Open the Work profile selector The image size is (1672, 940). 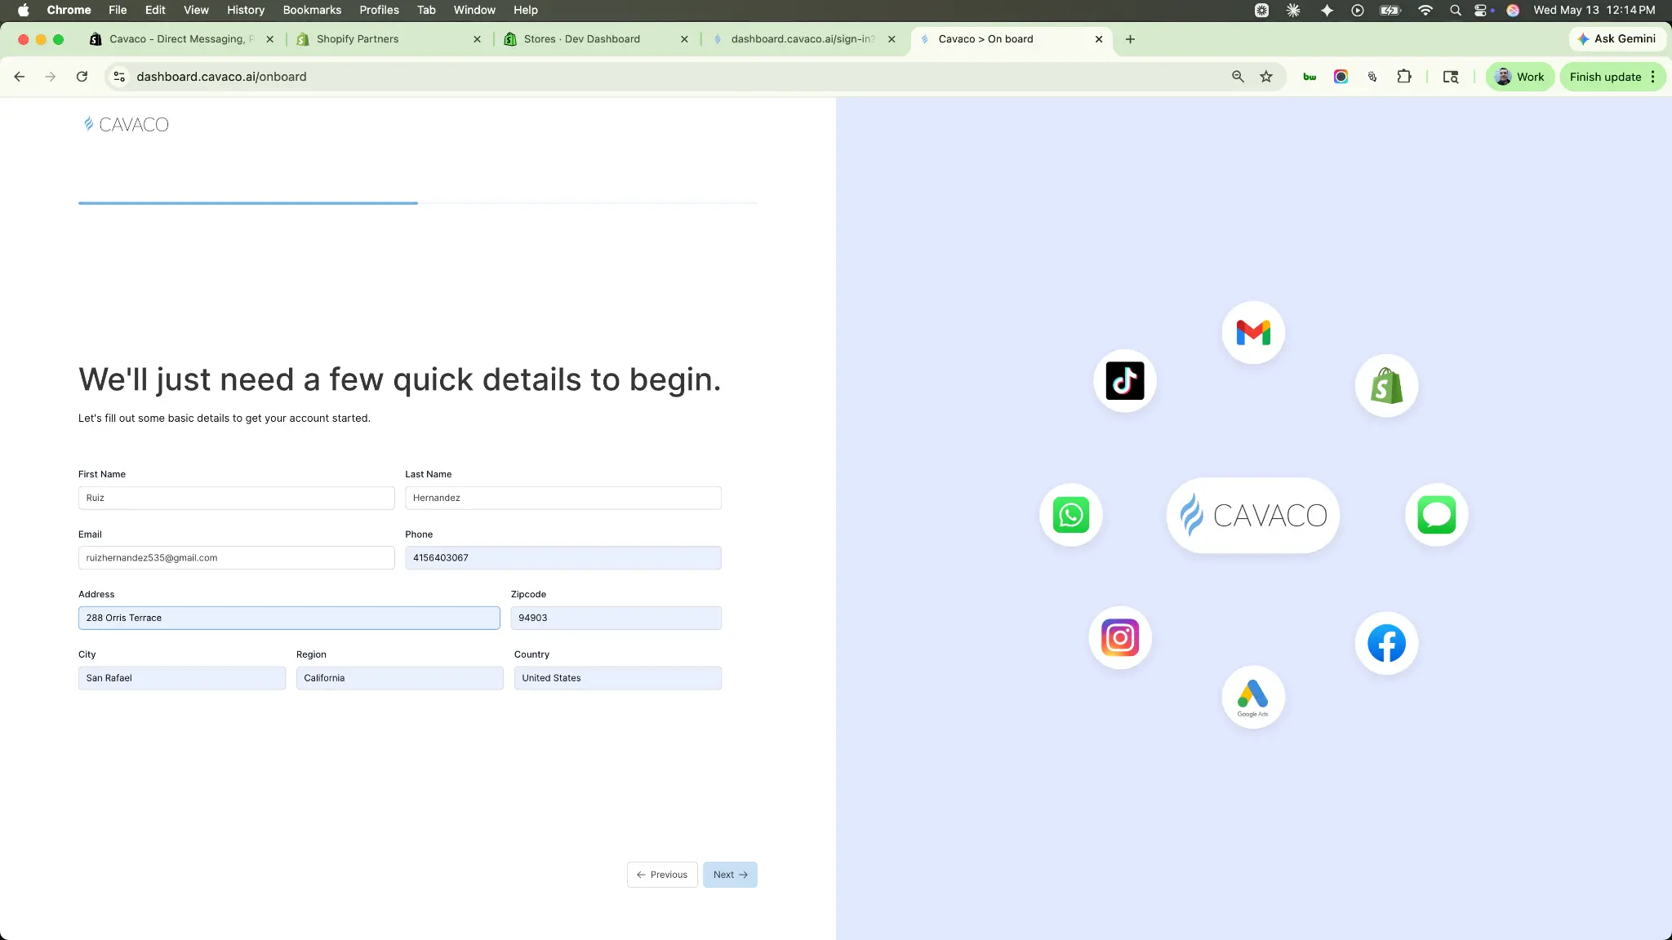(1519, 77)
